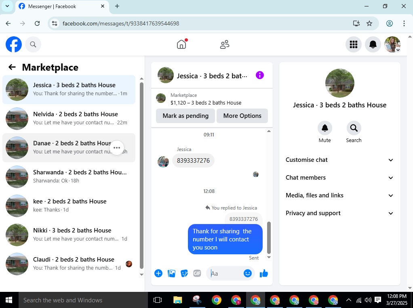Open site information icon in address bar
Image resolution: width=413 pixels, height=308 pixels.
[55, 23]
